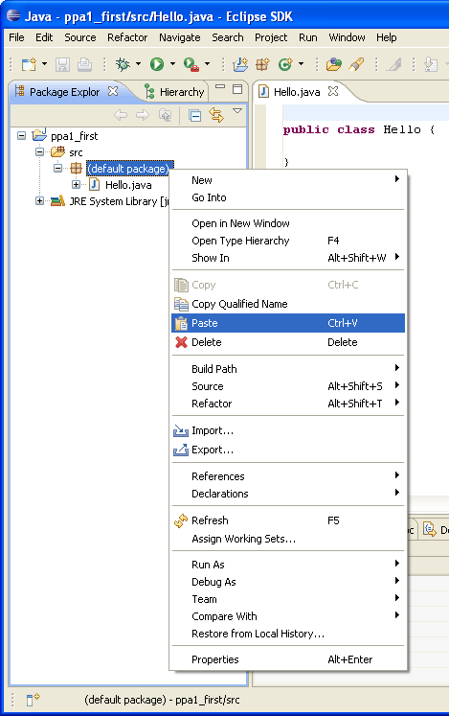Open the External Tools dropdown arrow
The height and width of the screenshot is (716, 449).
pos(207,64)
